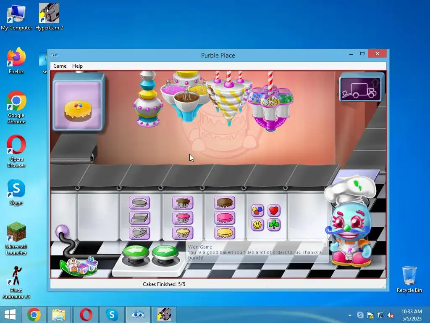Open Opera Browser desktop shortcut
This screenshot has width=430, height=323.
(16, 151)
